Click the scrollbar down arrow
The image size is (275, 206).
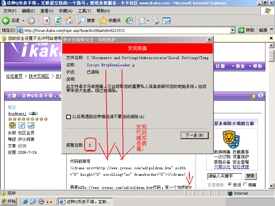(271, 186)
